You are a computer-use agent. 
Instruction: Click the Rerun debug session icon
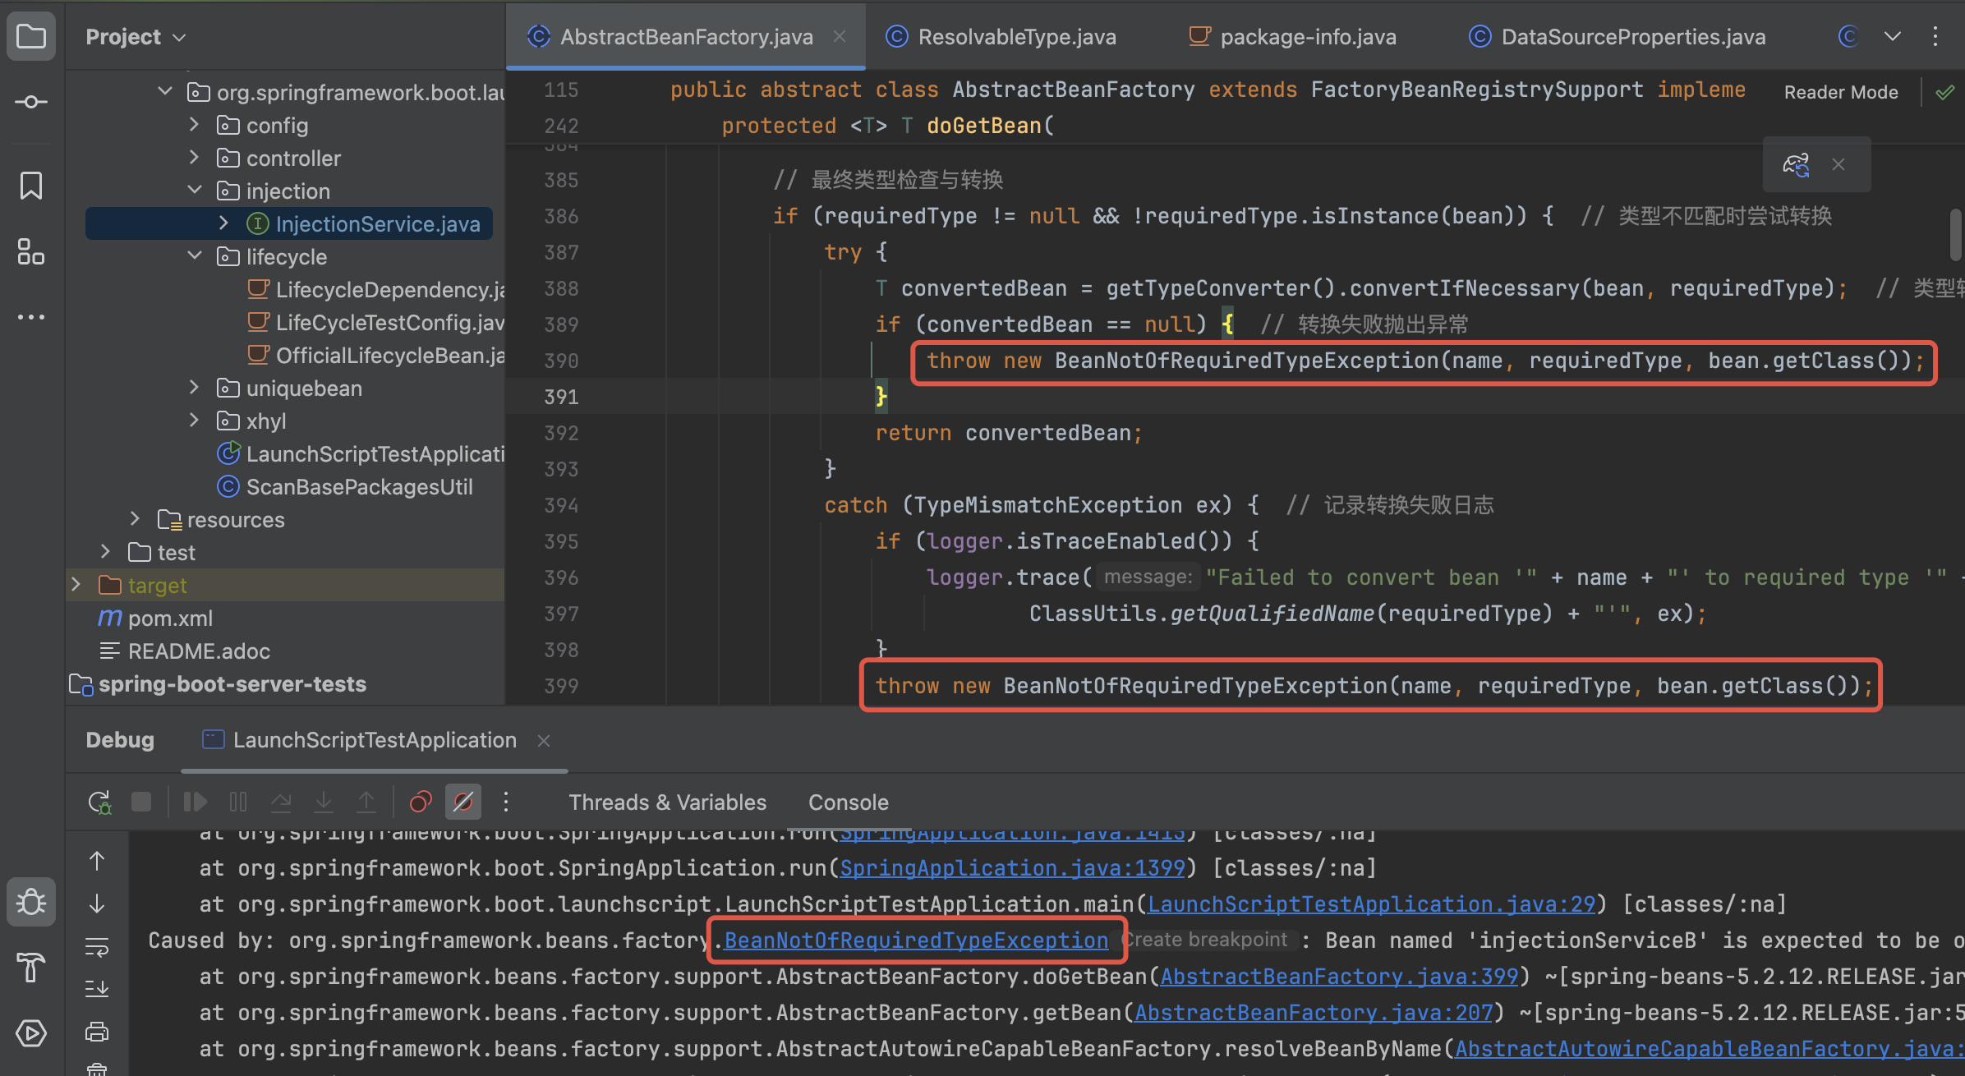99,802
